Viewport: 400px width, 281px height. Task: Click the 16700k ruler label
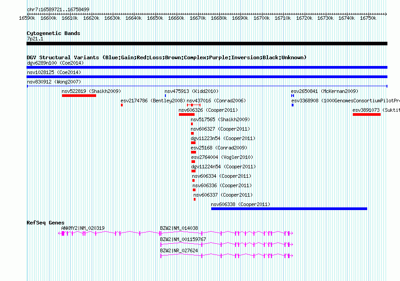tap(261, 18)
